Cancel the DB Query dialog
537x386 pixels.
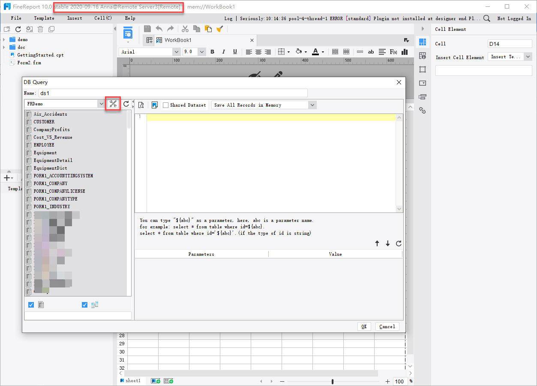click(387, 326)
